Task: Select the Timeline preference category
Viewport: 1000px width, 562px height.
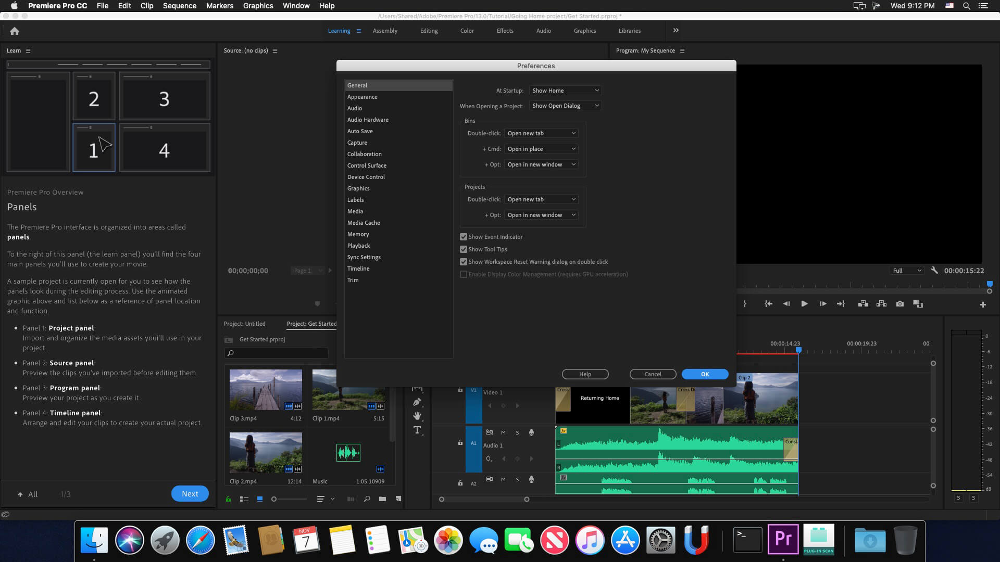Action: point(358,267)
